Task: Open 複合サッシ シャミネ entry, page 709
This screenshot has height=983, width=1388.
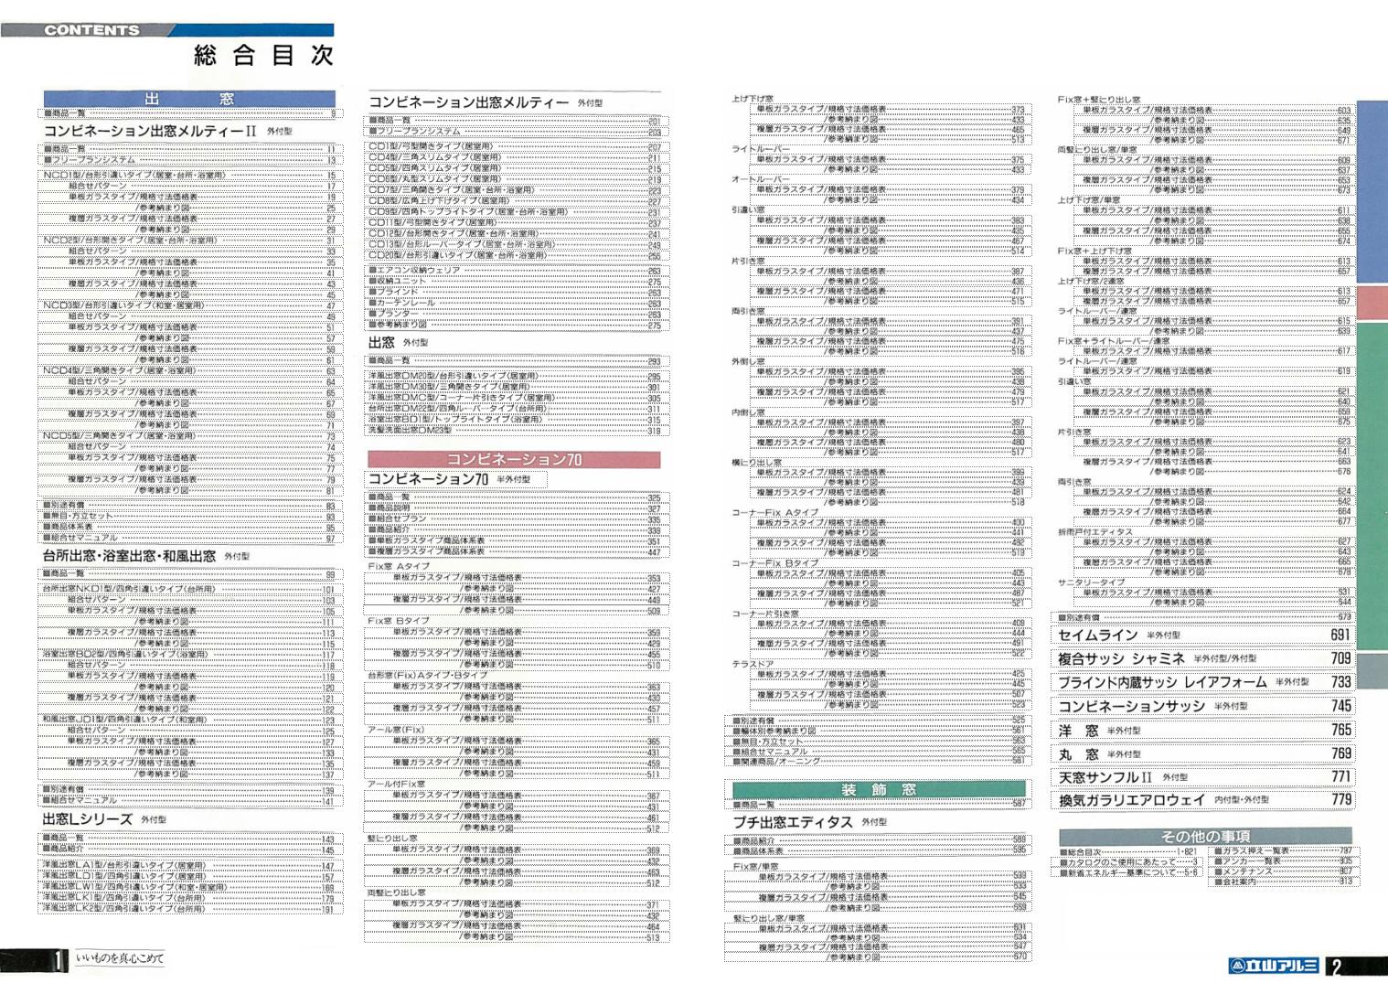Action: pyautogui.click(x=1204, y=658)
